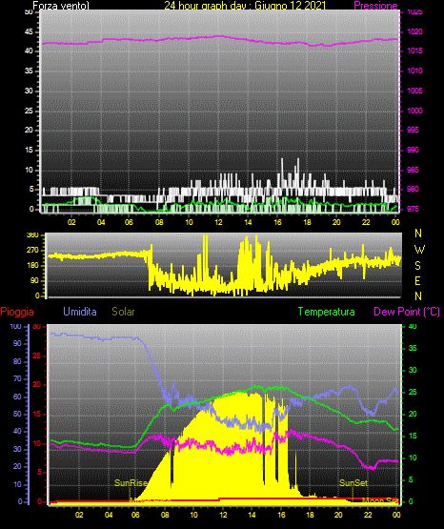The width and height of the screenshot is (444, 529).
Task: Select the 1000 pressure axis value
Action: click(x=415, y=111)
